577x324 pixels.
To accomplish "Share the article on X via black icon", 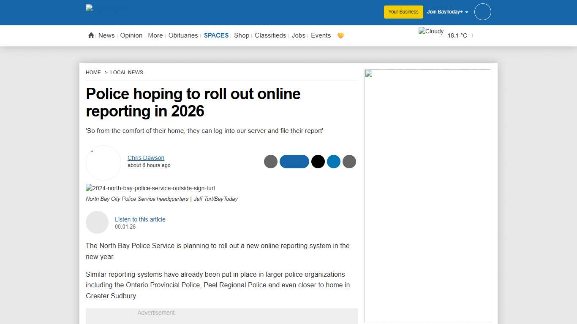I will pyautogui.click(x=318, y=162).
